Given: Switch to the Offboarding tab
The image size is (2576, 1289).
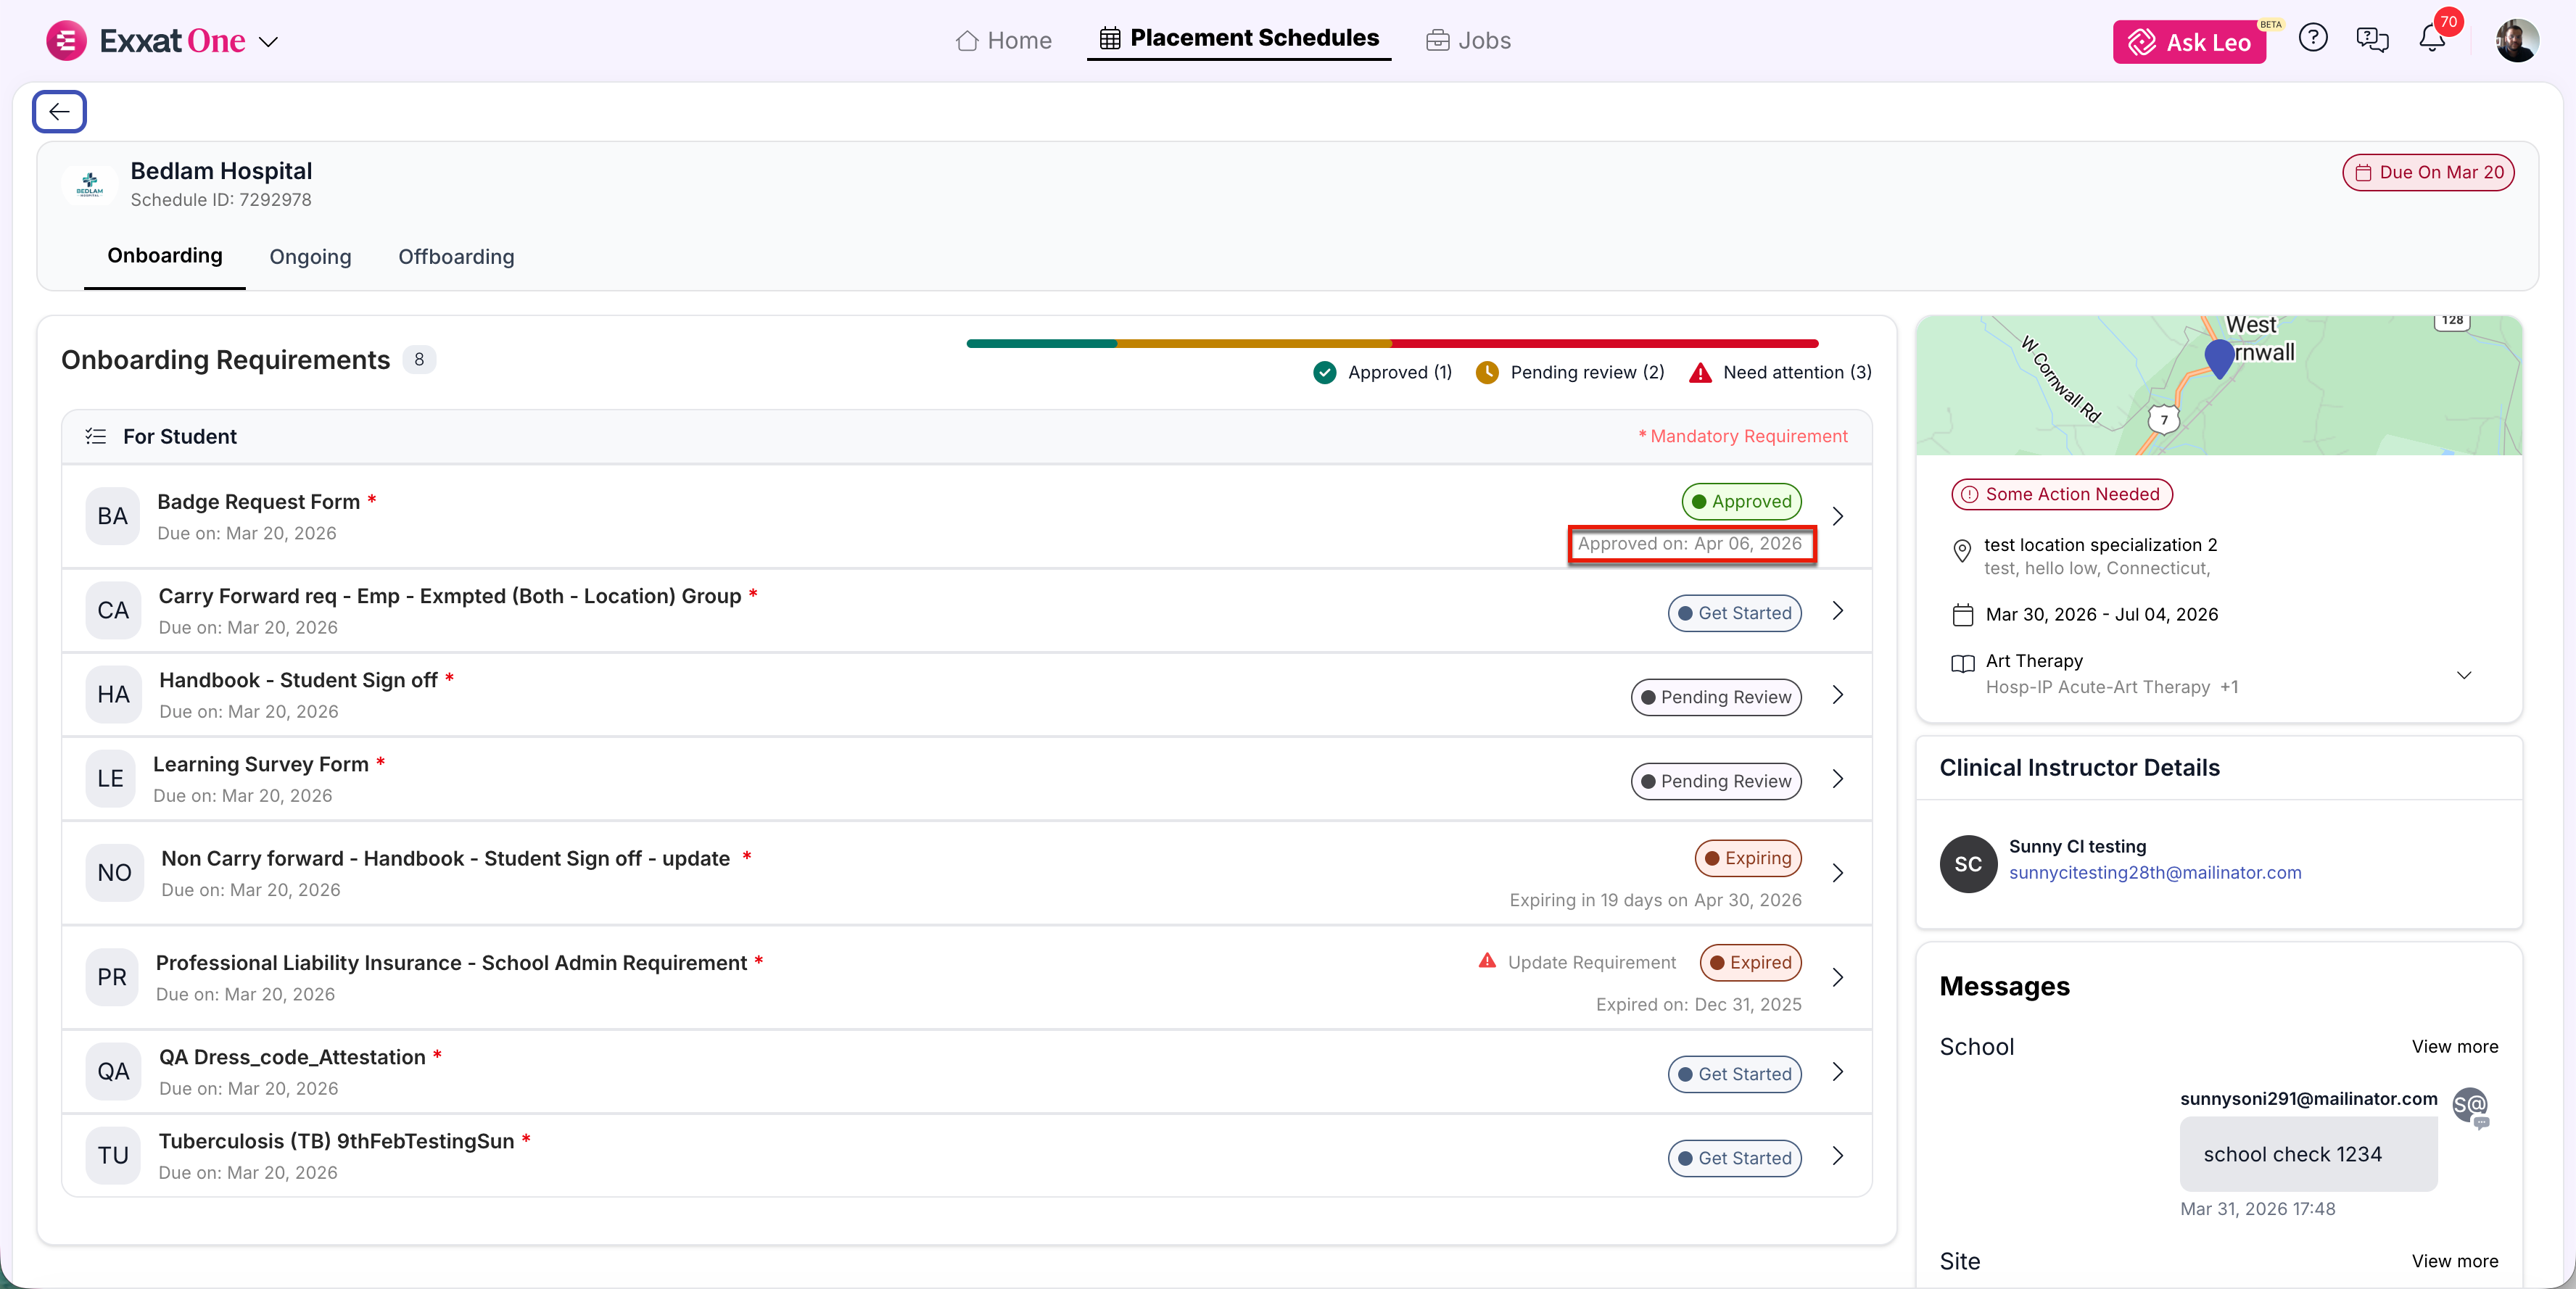Looking at the screenshot, I should (456, 257).
